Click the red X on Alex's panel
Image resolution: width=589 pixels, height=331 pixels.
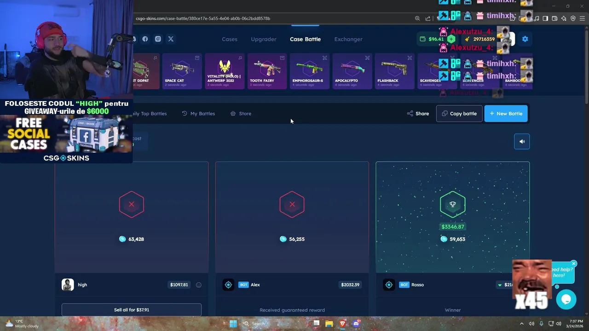(x=292, y=204)
